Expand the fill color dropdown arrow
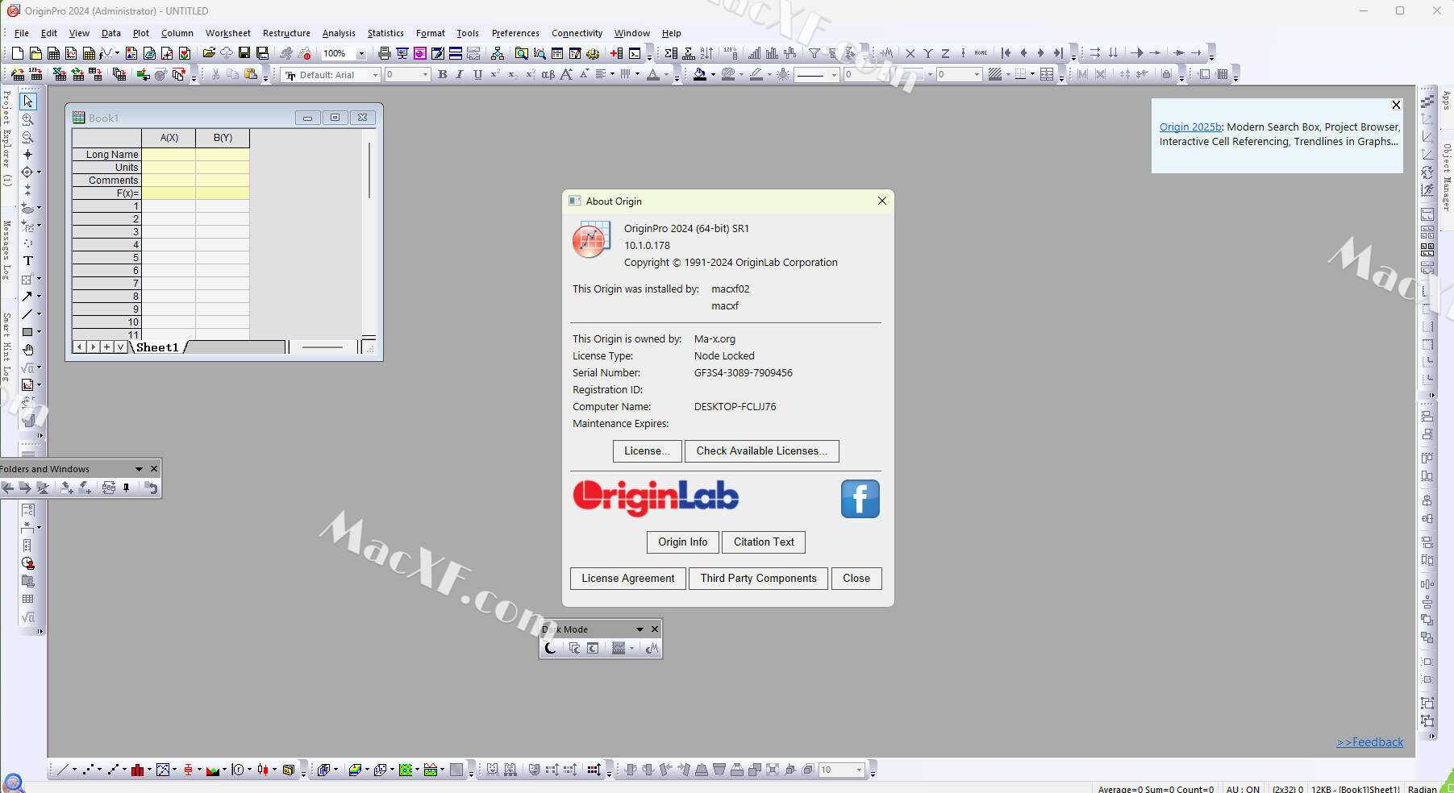 (713, 75)
